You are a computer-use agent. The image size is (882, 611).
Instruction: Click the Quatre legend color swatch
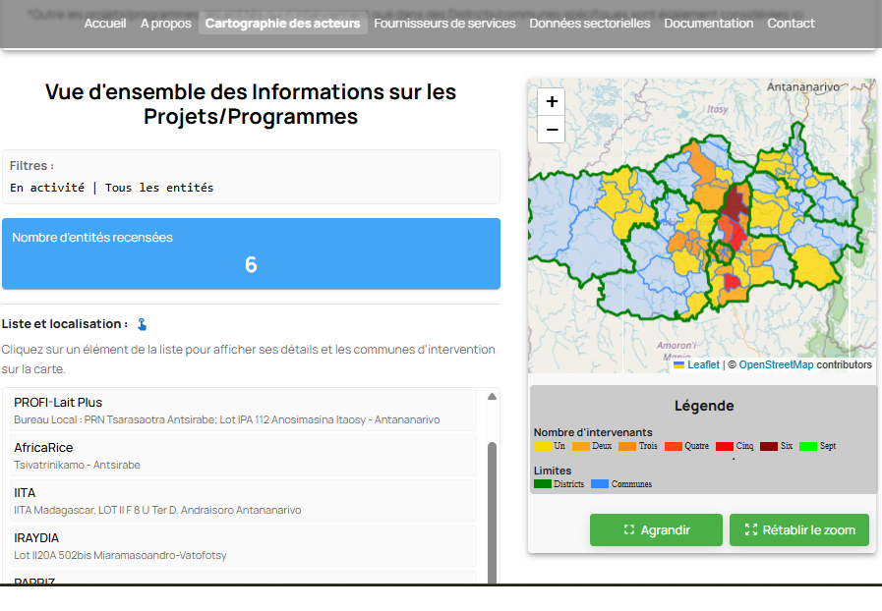pyautogui.click(x=674, y=446)
